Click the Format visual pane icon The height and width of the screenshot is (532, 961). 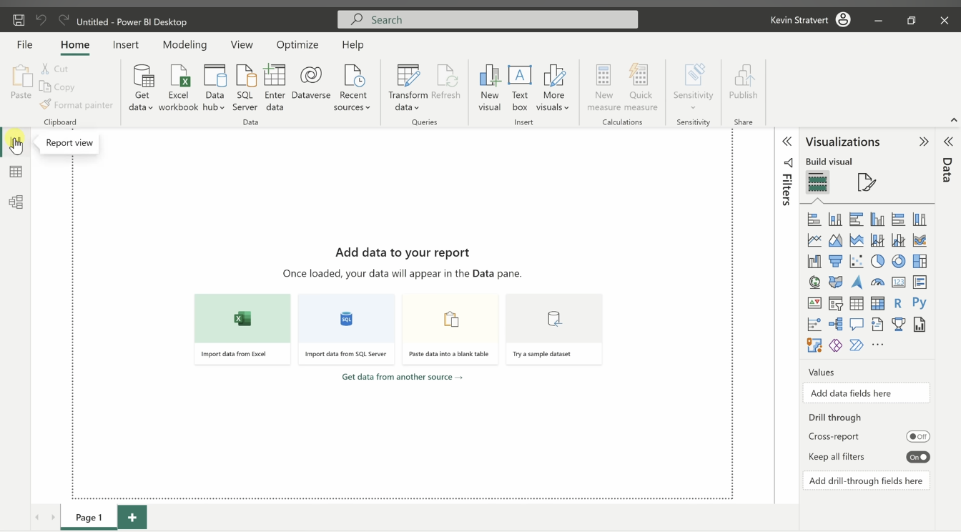click(x=867, y=182)
